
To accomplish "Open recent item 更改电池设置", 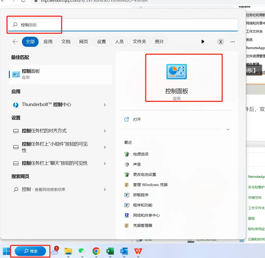I will pos(145,175).
